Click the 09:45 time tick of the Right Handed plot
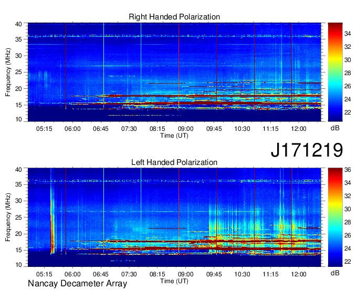The height and width of the screenshot is (290, 357). [214, 129]
